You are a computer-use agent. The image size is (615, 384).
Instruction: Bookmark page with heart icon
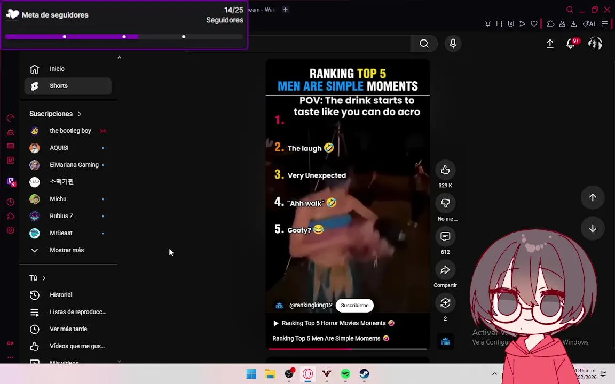pyautogui.click(x=534, y=24)
